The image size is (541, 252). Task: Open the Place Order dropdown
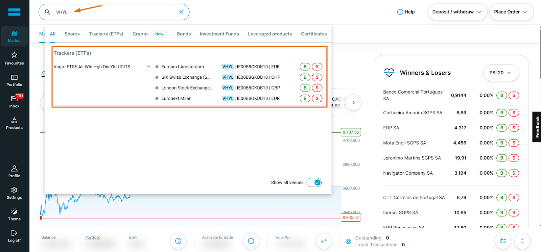(511, 12)
